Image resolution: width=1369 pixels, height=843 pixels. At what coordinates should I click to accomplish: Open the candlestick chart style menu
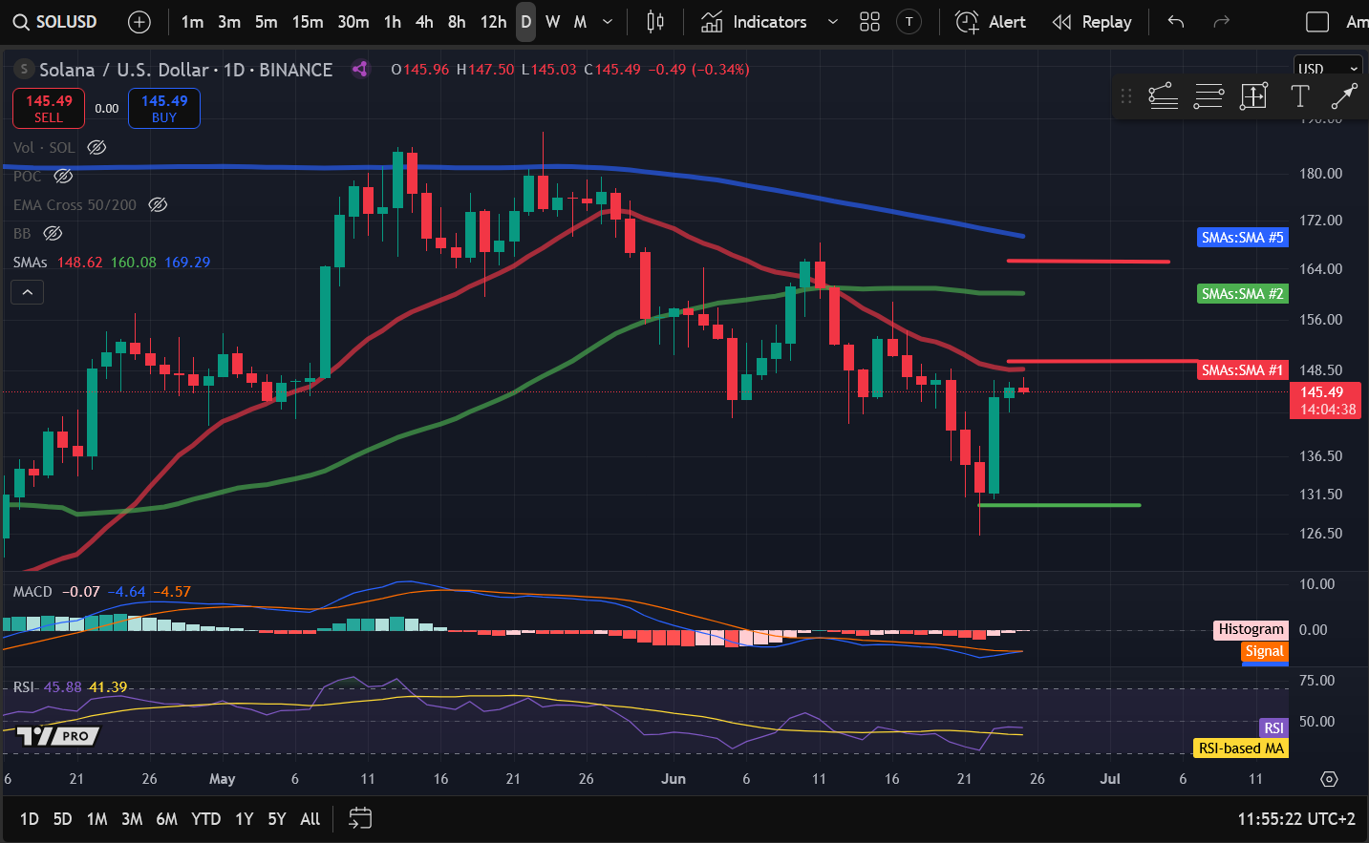tap(655, 22)
